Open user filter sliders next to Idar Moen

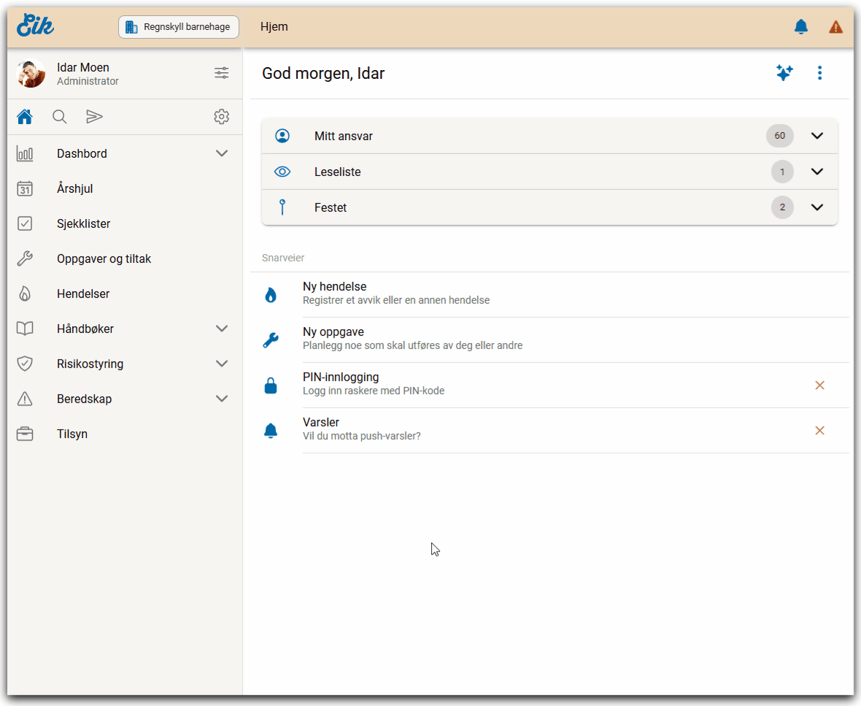221,73
